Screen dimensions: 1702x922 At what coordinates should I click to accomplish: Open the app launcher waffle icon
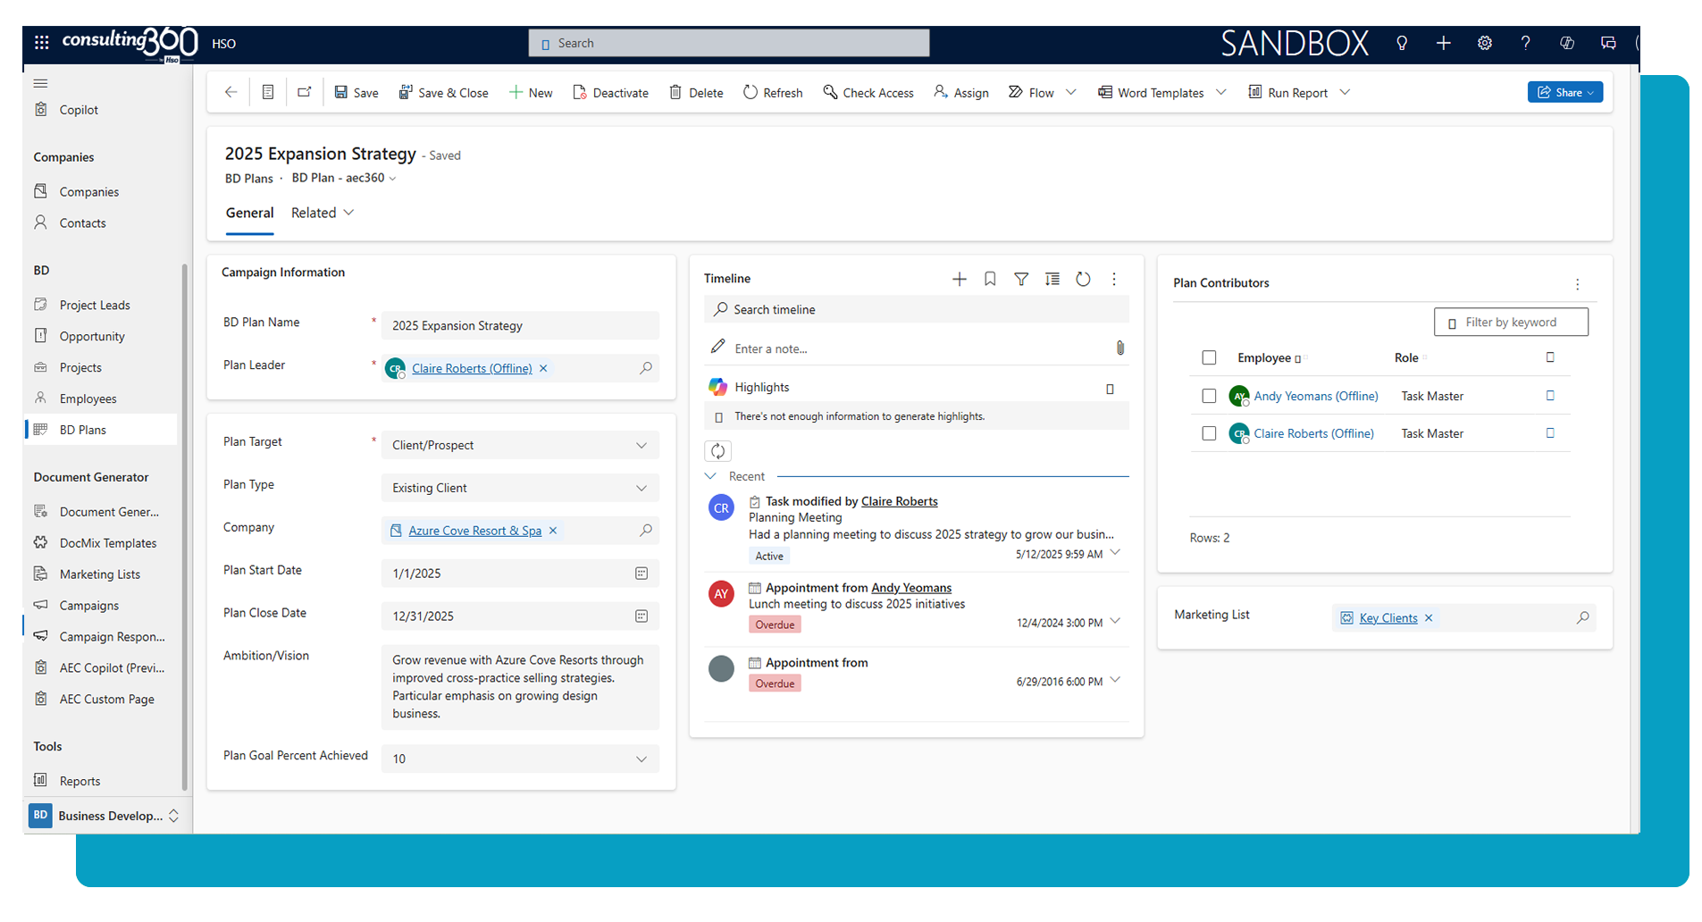[x=42, y=43]
